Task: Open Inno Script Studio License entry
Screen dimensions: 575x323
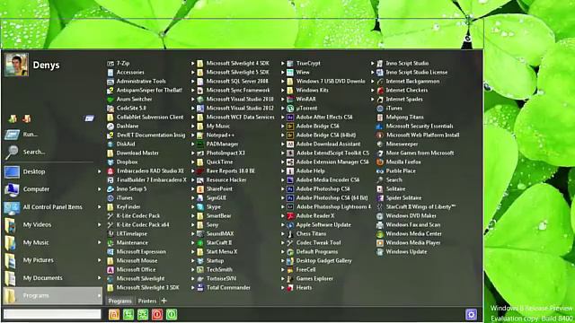Action: [x=416, y=72]
